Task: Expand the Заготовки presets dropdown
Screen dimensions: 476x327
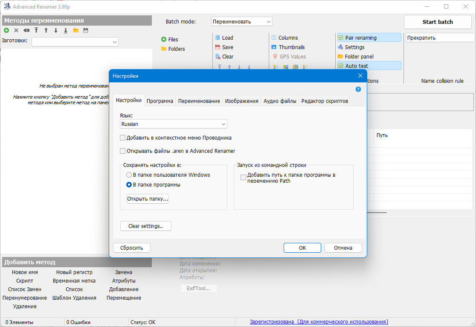Action: click(x=75, y=42)
